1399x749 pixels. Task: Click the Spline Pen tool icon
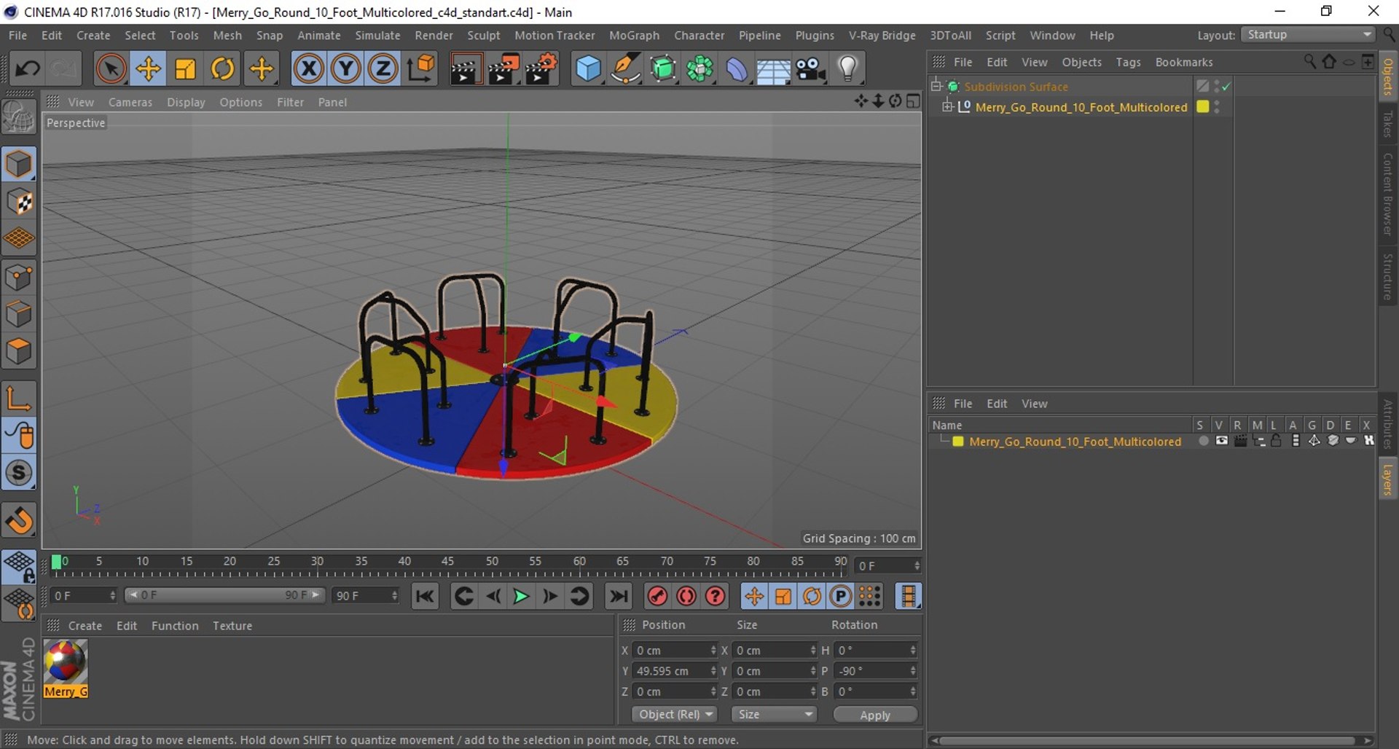point(625,69)
